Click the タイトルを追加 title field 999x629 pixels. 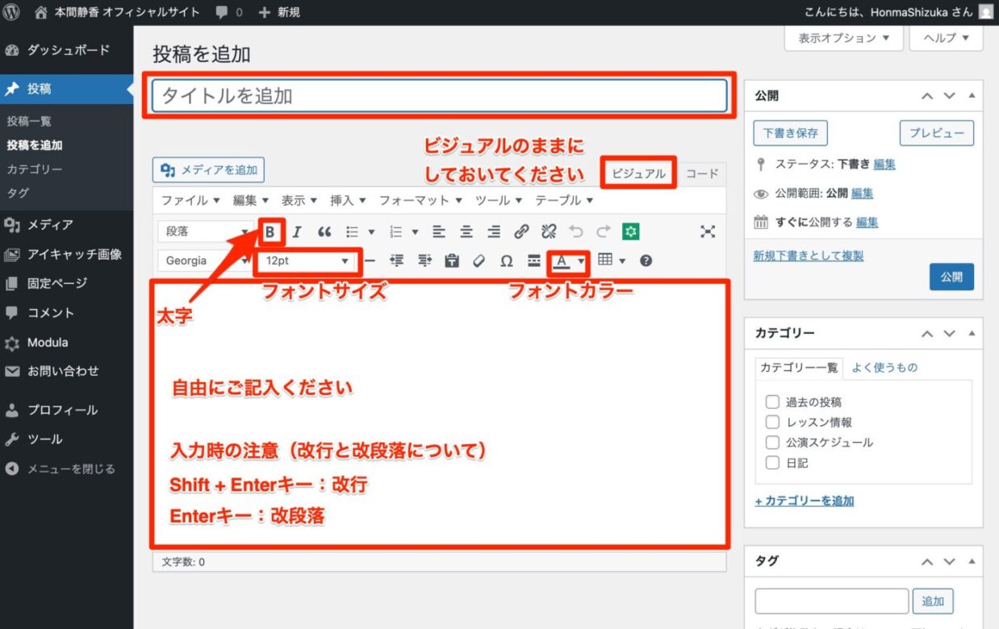pos(439,96)
